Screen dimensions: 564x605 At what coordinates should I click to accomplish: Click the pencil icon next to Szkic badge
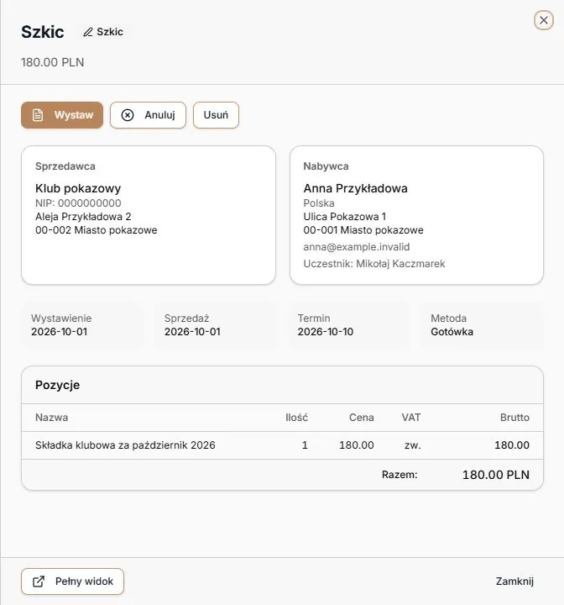88,32
